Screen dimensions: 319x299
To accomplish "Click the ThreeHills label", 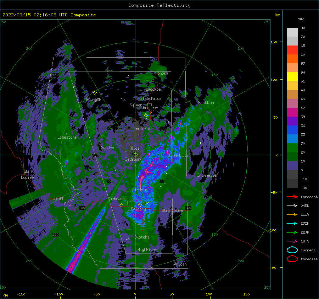I will 178,155.
